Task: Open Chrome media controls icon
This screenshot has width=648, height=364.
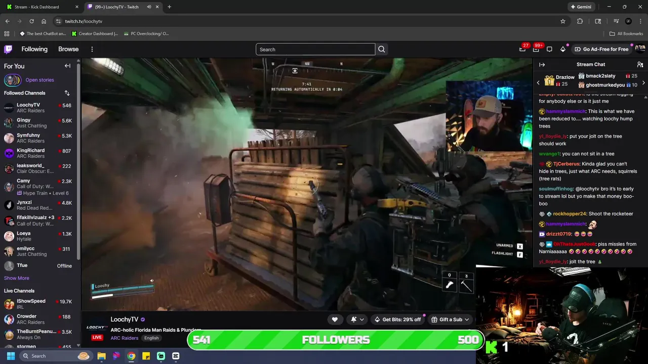Action: (616, 21)
